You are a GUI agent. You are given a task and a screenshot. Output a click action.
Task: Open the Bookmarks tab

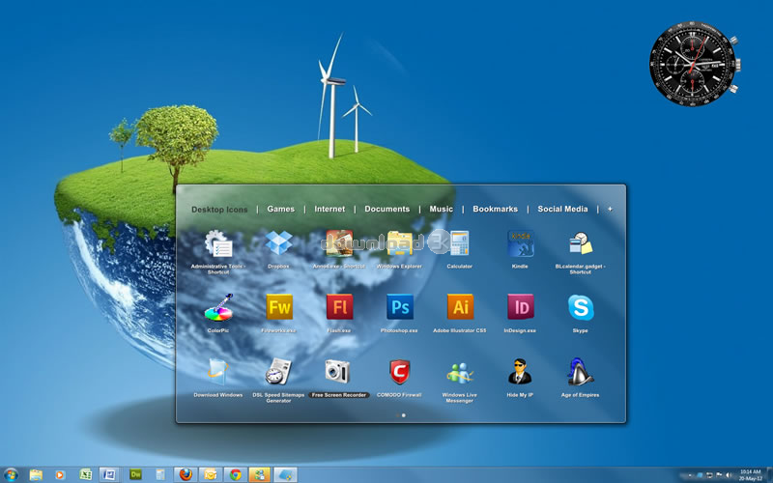495,209
